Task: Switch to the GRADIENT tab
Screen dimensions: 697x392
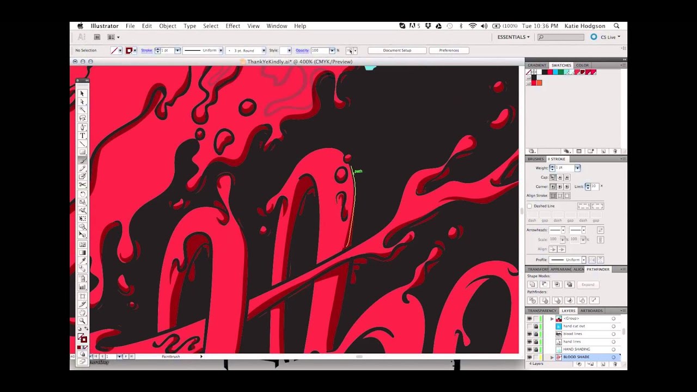Action: [x=537, y=65]
